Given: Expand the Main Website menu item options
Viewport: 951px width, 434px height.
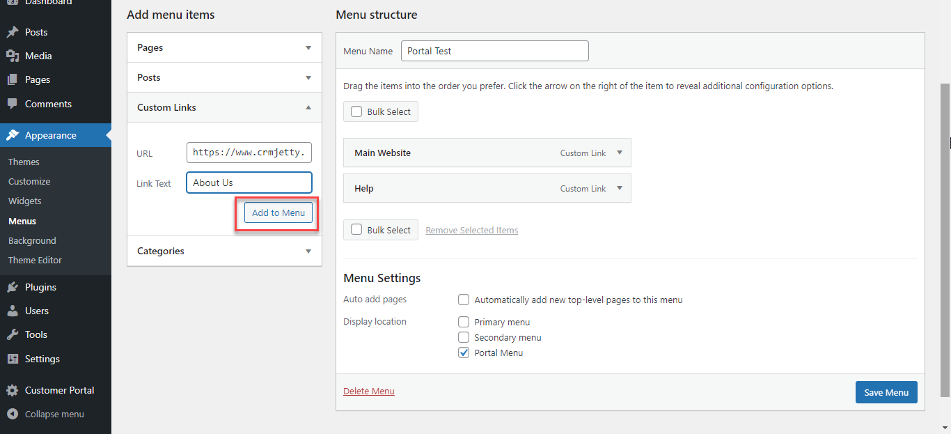Looking at the screenshot, I should (x=620, y=153).
